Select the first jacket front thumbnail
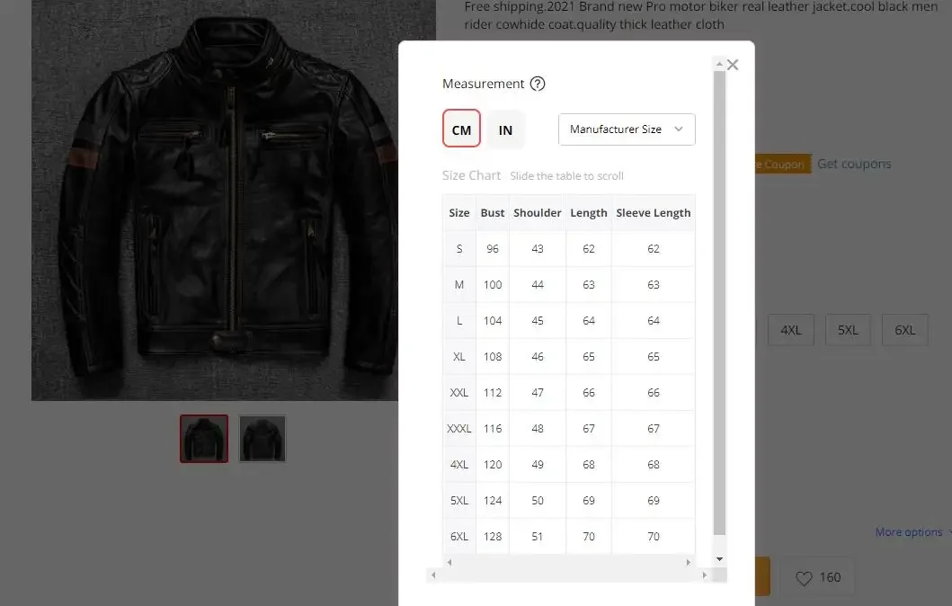The width and height of the screenshot is (952, 606). pyautogui.click(x=204, y=439)
